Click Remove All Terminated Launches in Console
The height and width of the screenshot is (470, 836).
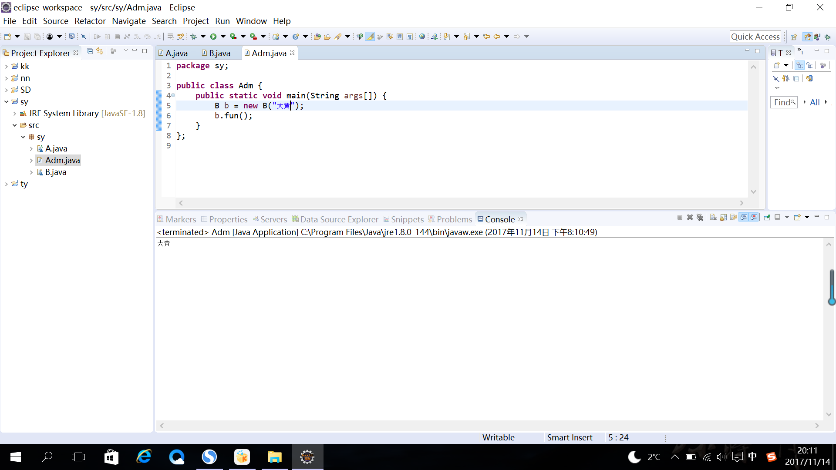click(700, 217)
